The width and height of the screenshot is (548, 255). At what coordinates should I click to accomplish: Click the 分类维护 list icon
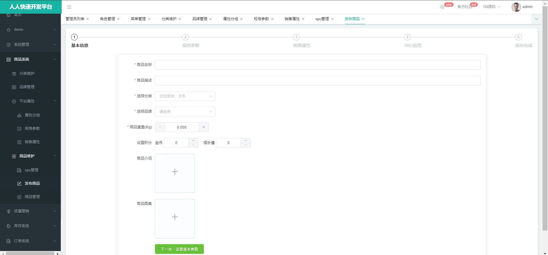(14, 74)
